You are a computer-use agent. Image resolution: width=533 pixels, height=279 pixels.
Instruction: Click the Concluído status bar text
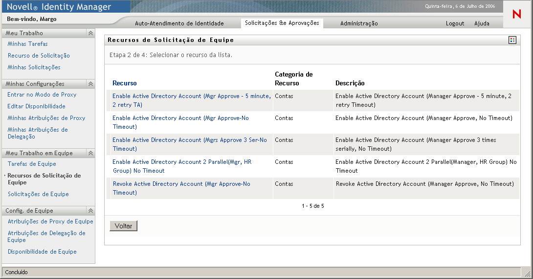click(x=16, y=272)
